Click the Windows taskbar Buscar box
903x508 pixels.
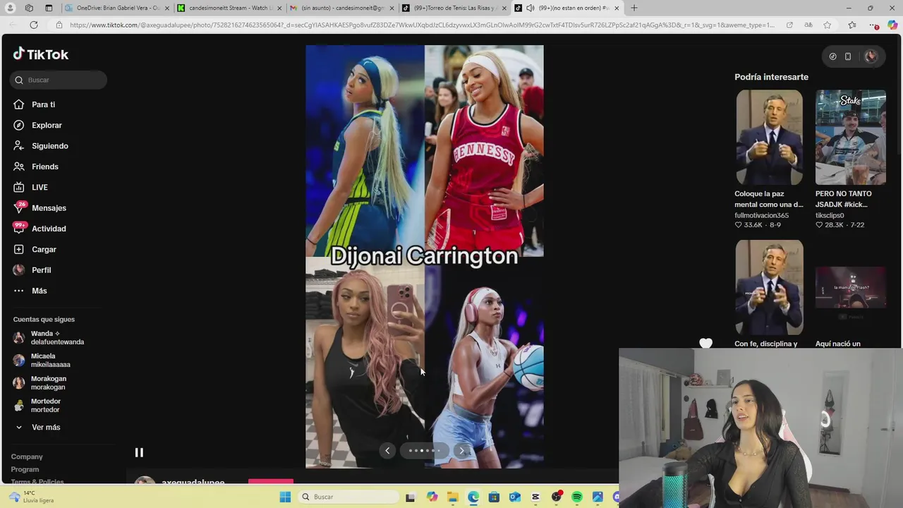[x=348, y=497]
